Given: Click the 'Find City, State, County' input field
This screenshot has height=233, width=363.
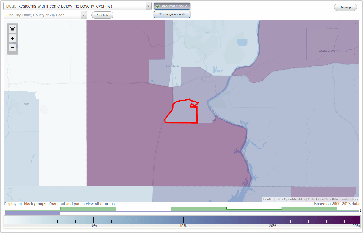Looking at the screenshot, I should (42, 15).
